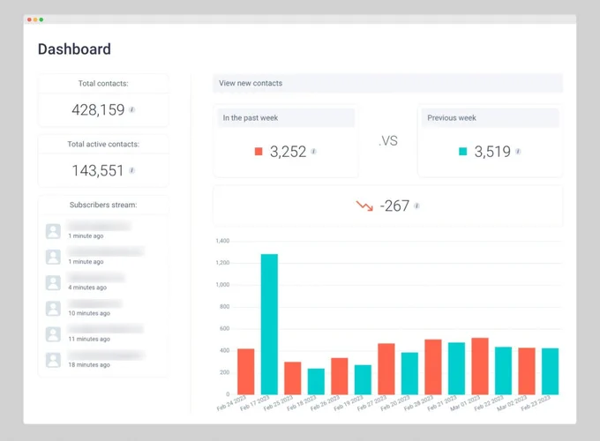
Task: Select the 'In the past week' header
Action: [x=286, y=118]
